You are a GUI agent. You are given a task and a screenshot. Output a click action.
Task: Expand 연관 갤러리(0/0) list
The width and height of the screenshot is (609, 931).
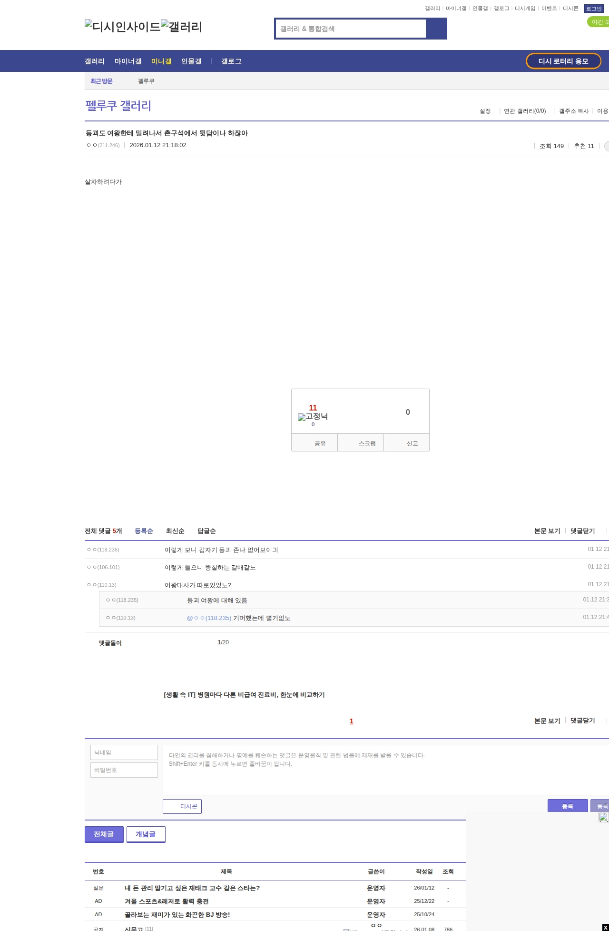[x=525, y=111]
